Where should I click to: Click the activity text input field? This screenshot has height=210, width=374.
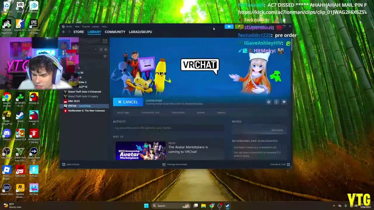pyautogui.click(x=169, y=128)
